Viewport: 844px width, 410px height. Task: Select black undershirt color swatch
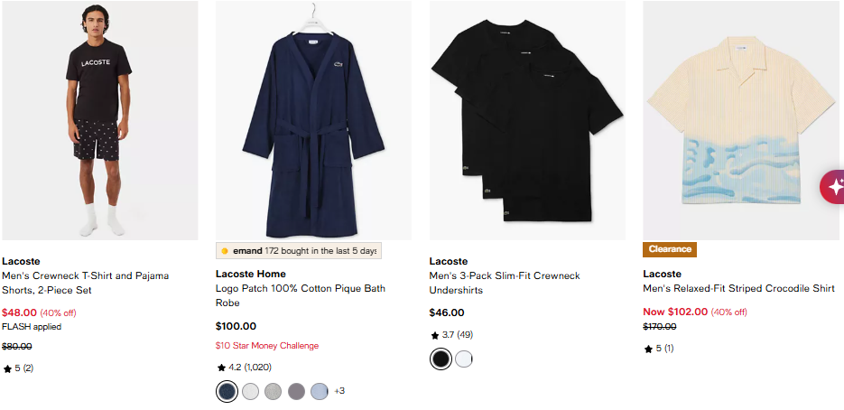point(441,359)
